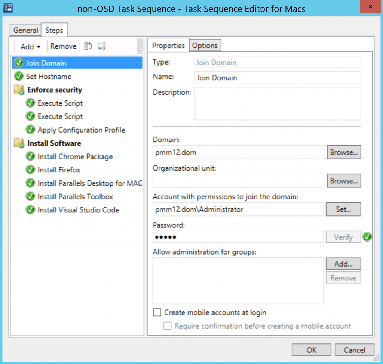Click OK to save the task sequence

312,350
